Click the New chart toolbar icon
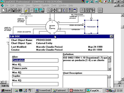 click(4, 10)
